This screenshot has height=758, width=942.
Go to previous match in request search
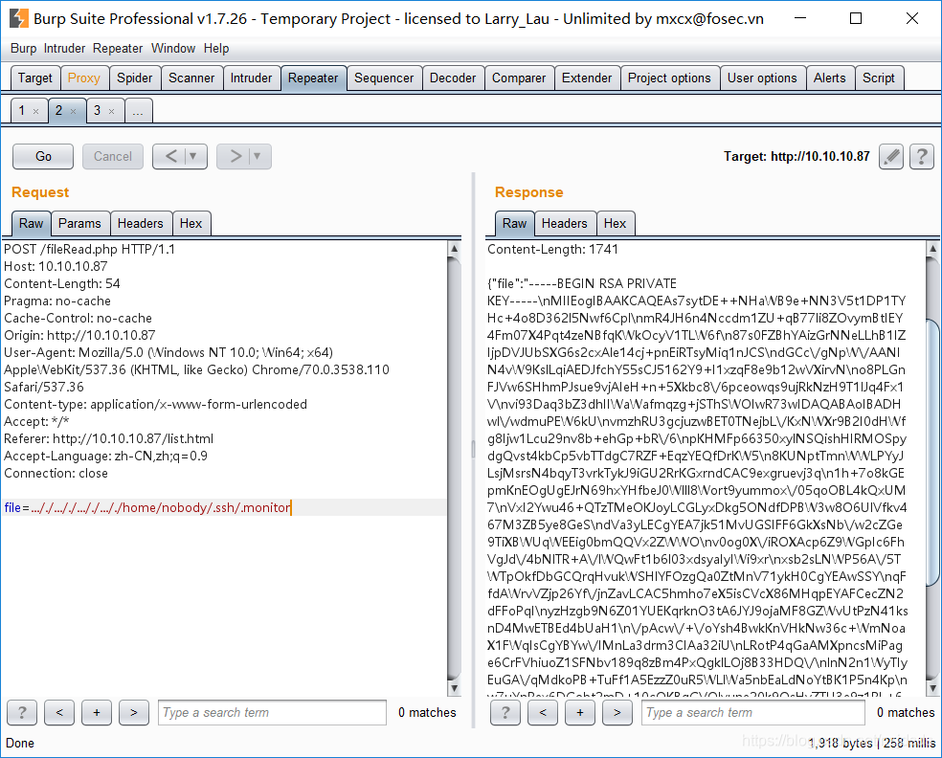[x=59, y=713]
